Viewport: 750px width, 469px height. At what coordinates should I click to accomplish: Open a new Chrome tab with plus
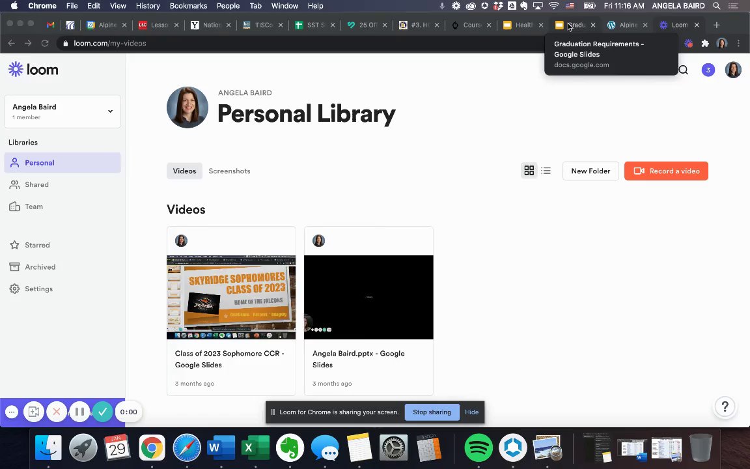coord(716,25)
